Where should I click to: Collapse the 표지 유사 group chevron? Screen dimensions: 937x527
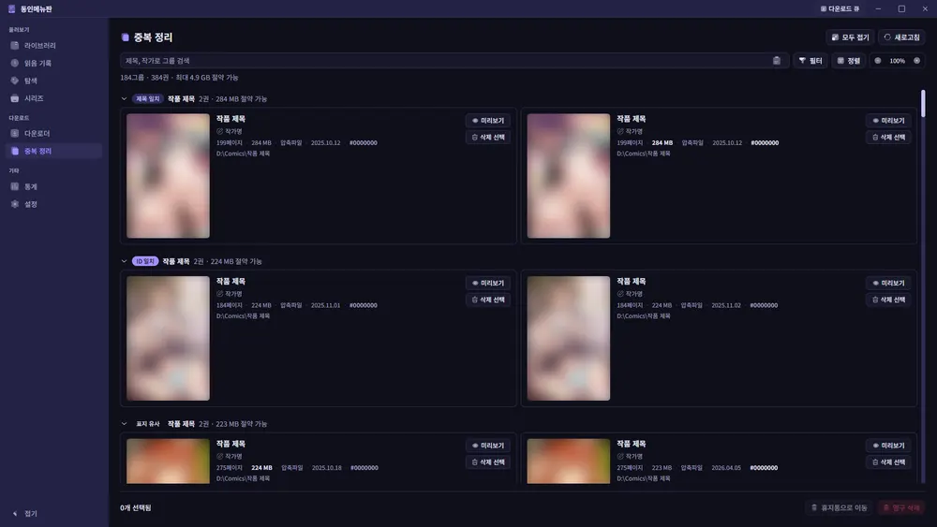[125, 424]
